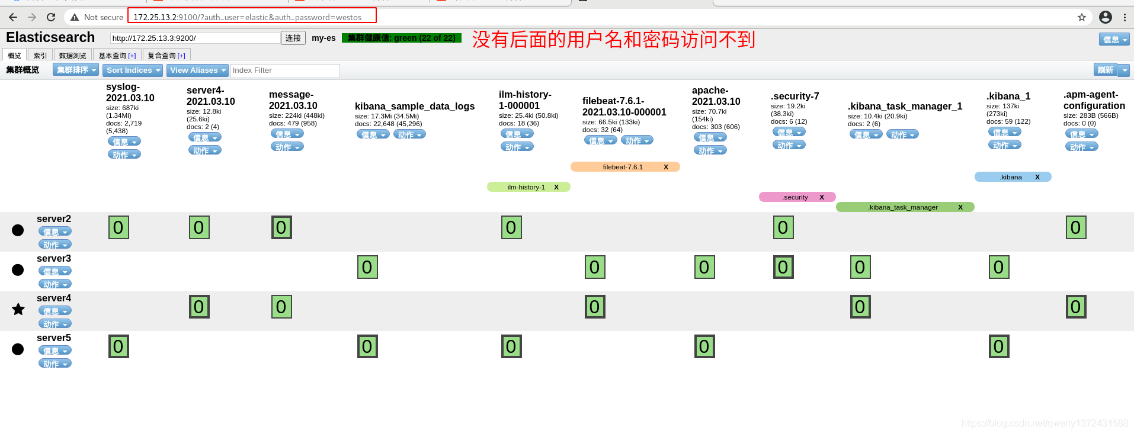Open Sort Indices dropdown
The image size is (1134, 434).
(x=133, y=70)
